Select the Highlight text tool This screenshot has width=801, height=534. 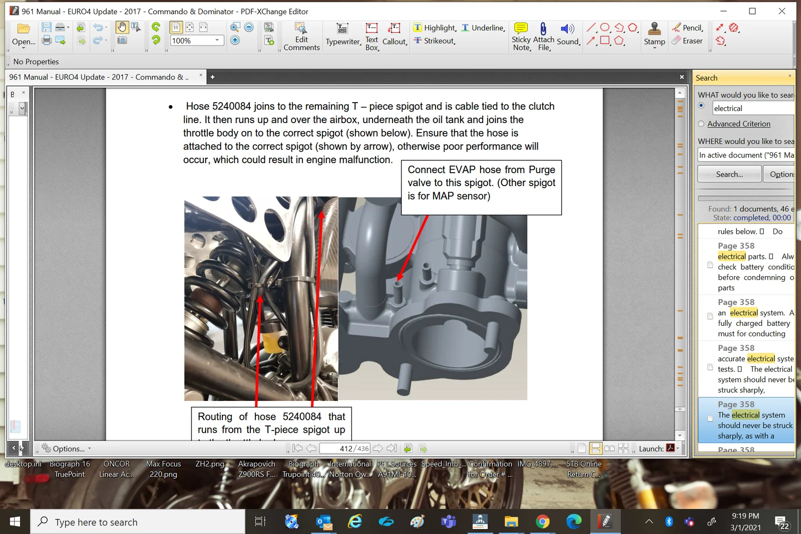435,28
